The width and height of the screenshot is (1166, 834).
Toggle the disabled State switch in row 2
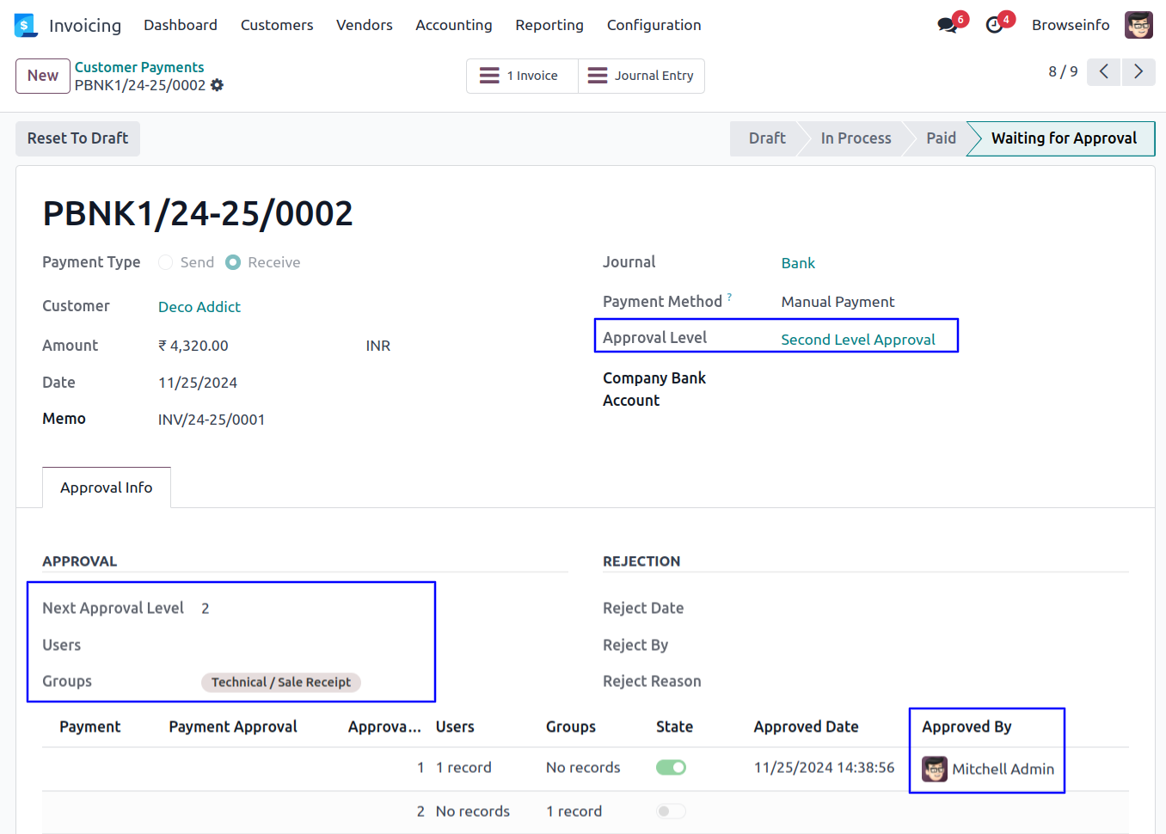point(671,811)
